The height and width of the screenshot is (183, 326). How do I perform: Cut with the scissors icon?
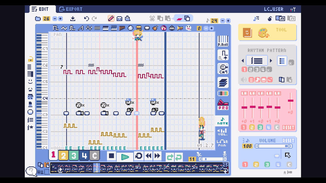click(x=152, y=18)
